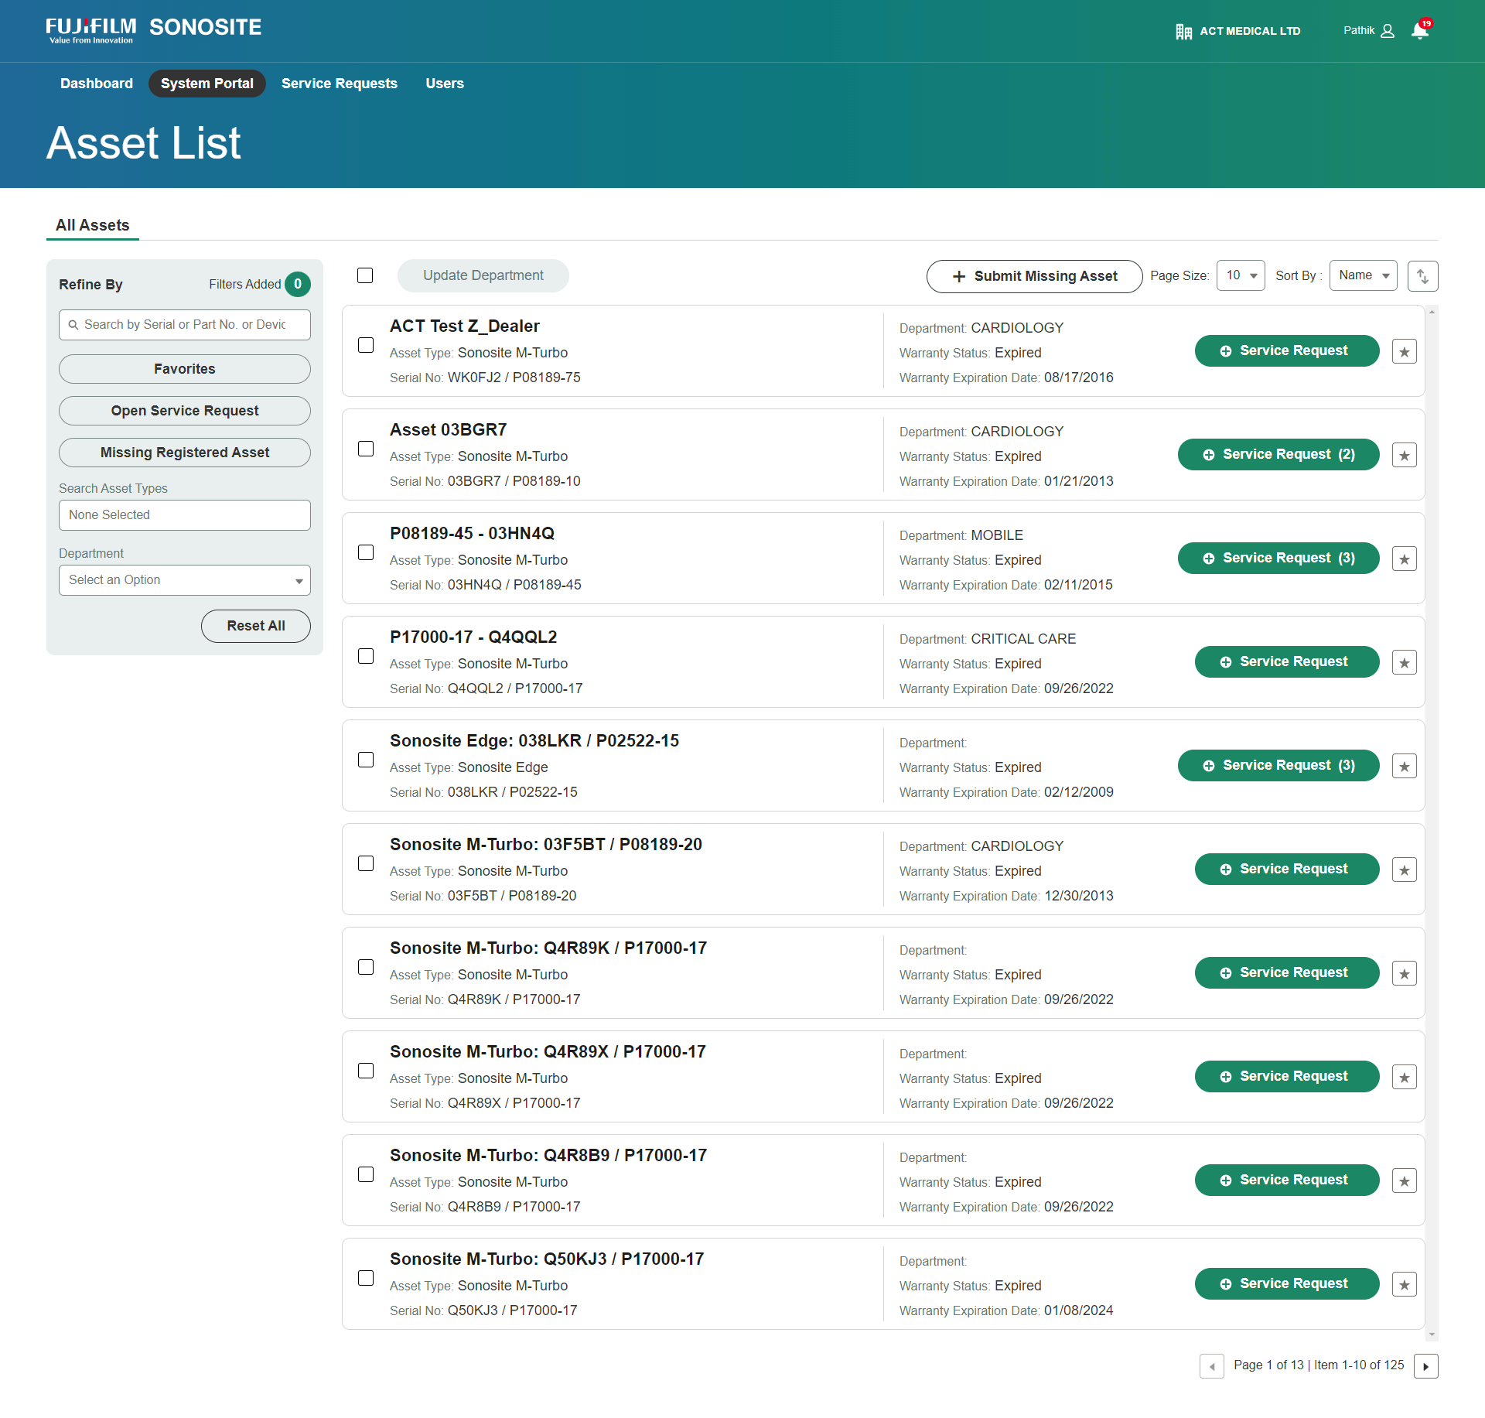Go to previous page arrow
The height and width of the screenshot is (1418, 1485).
click(x=1212, y=1366)
